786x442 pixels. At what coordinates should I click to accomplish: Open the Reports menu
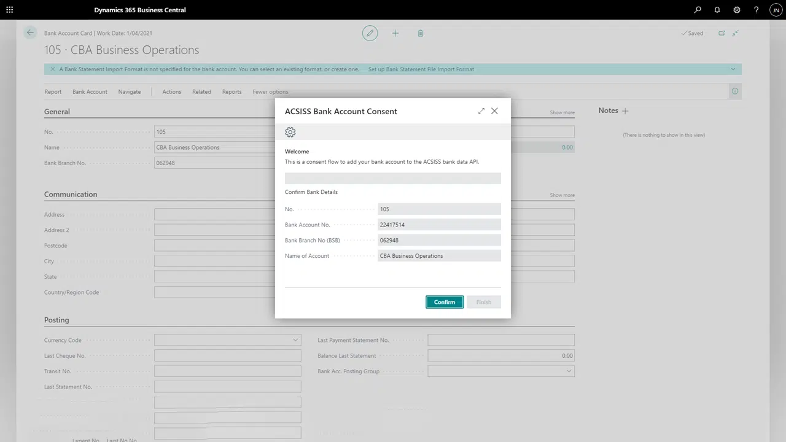[x=232, y=92]
